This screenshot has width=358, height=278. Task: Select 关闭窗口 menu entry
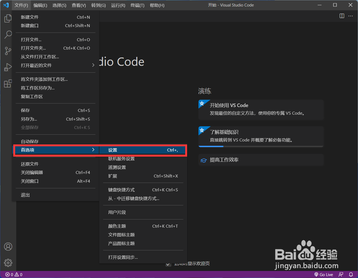coord(56,181)
